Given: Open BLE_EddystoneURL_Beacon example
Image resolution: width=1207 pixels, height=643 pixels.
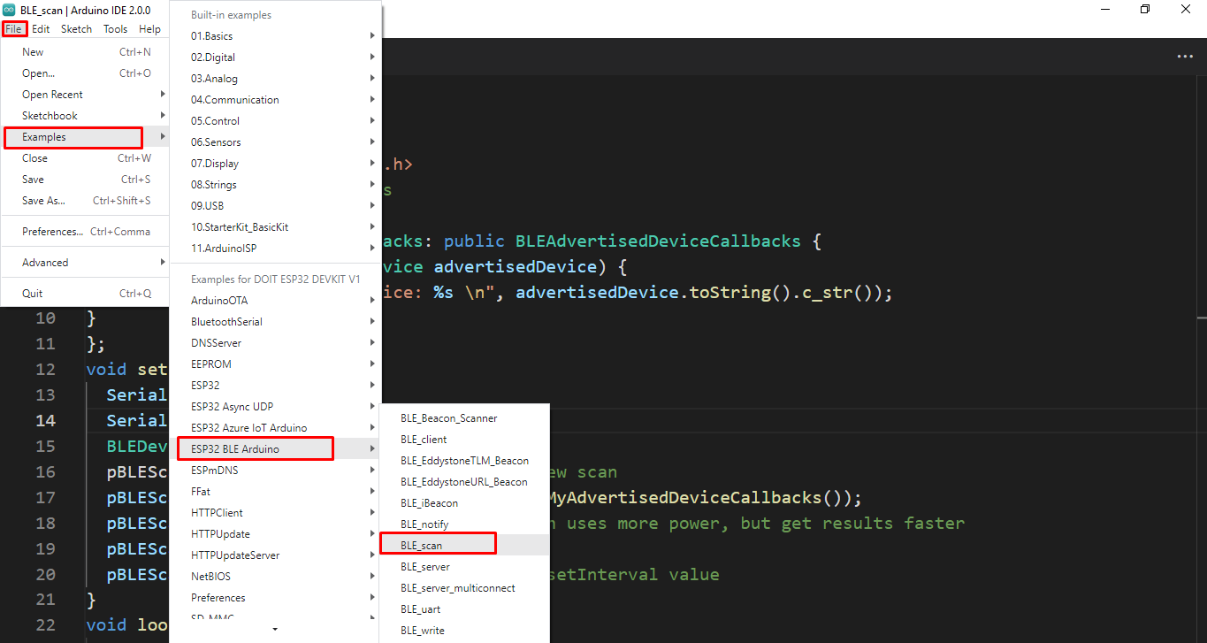Looking at the screenshot, I should (464, 482).
